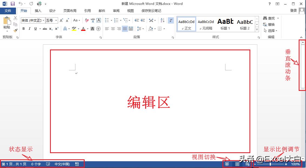Click the font color icon

tap(84, 29)
